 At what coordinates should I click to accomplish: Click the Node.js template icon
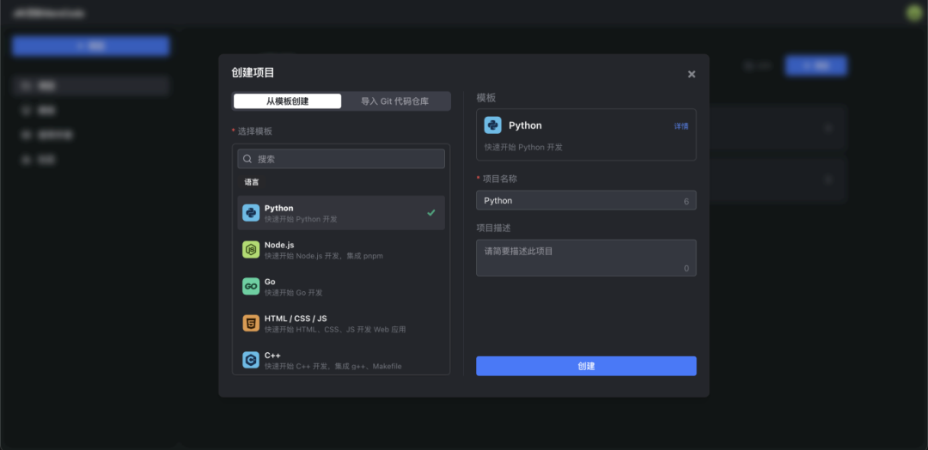point(251,250)
